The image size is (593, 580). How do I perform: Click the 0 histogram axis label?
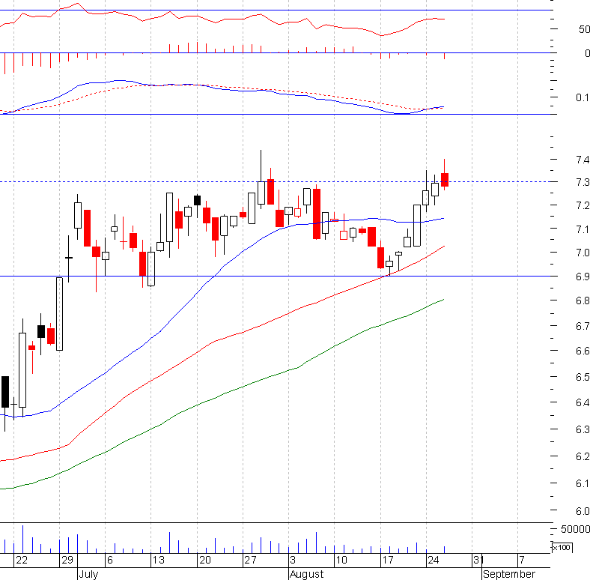pyautogui.click(x=587, y=53)
